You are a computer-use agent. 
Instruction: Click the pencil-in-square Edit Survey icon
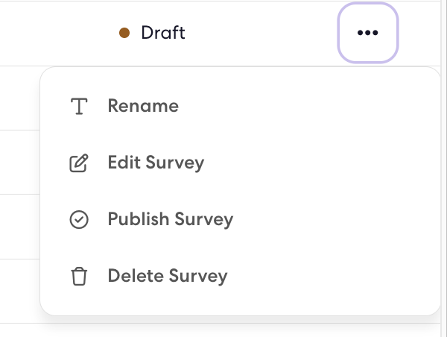coord(79,163)
